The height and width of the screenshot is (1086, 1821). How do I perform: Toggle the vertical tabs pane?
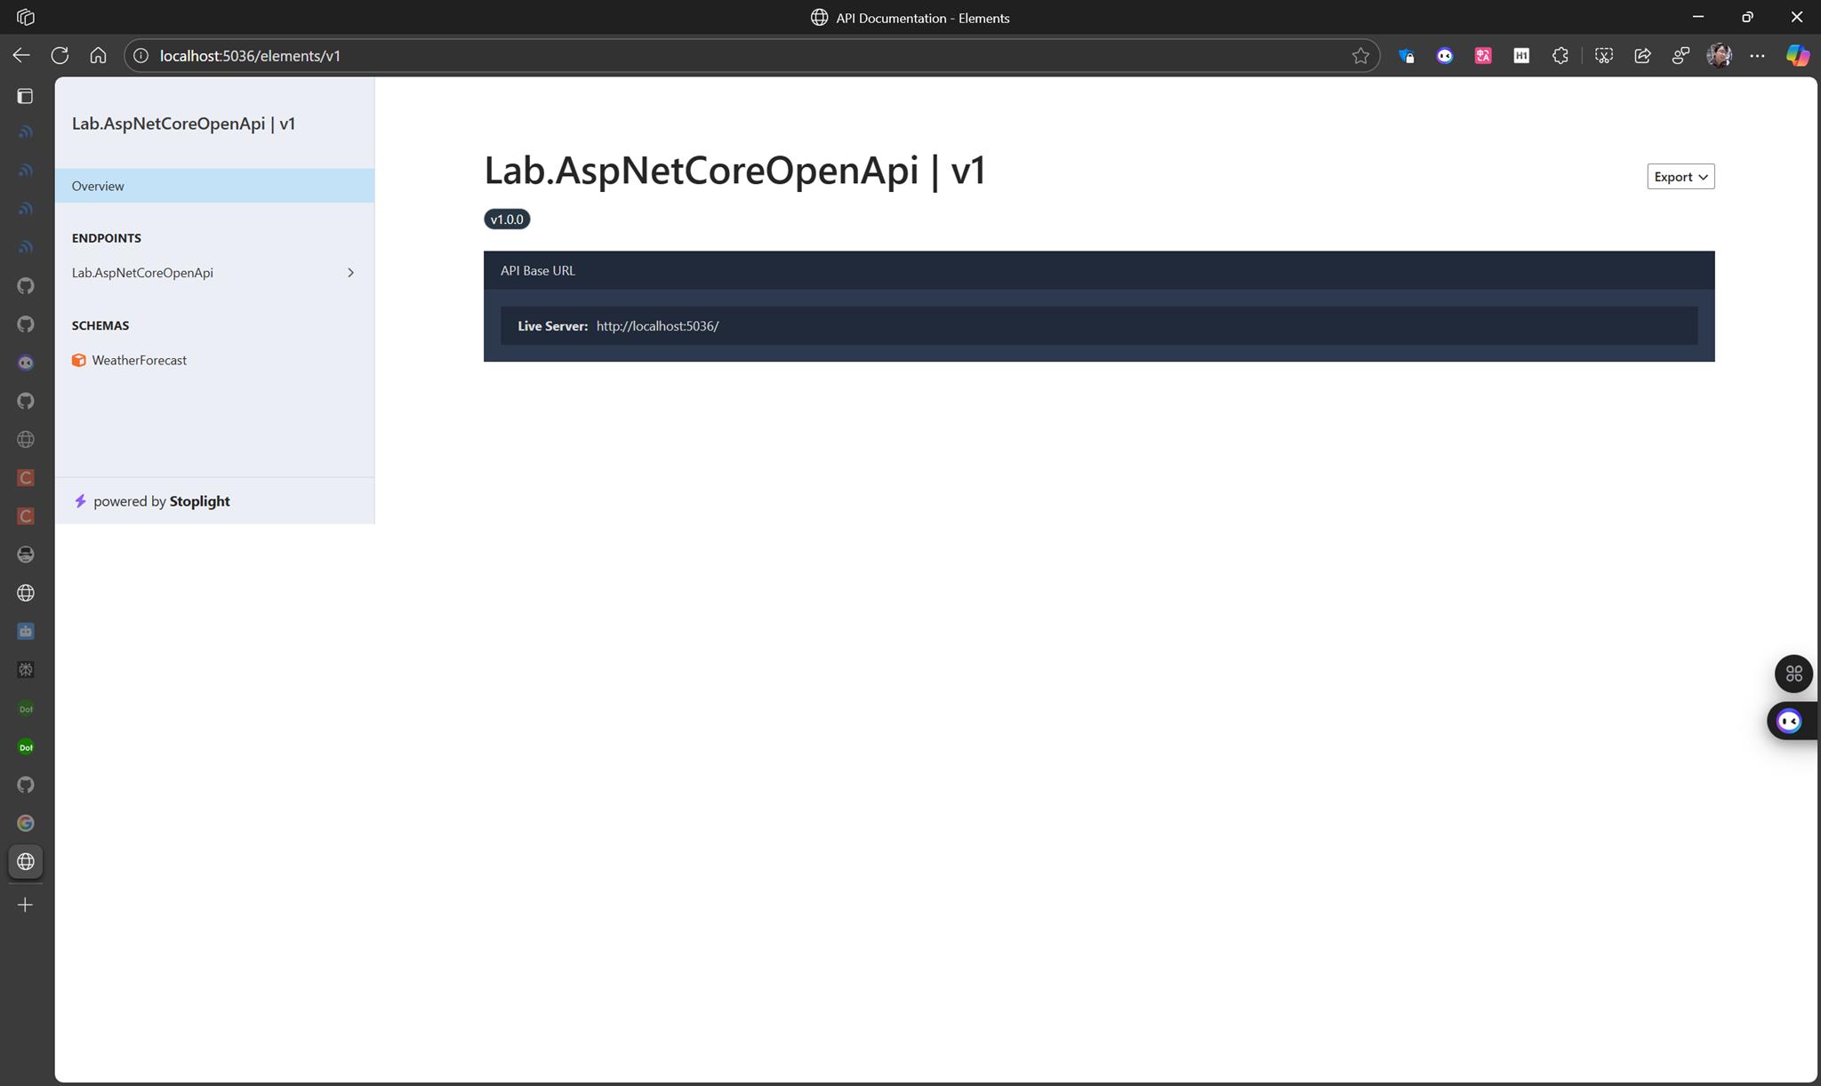(x=26, y=96)
